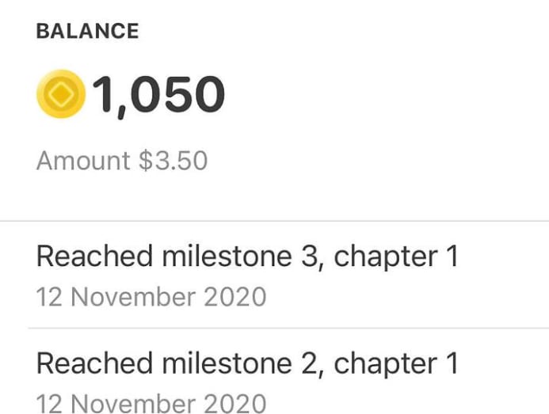Tap the divider between the milestone entries
Viewport: 549px width, 414px height.
[288, 328]
